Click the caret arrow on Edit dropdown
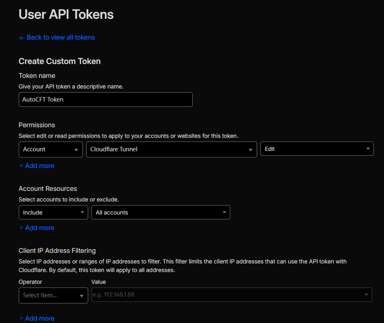Viewport: 384px width, 323px height. tap(368, 149)
